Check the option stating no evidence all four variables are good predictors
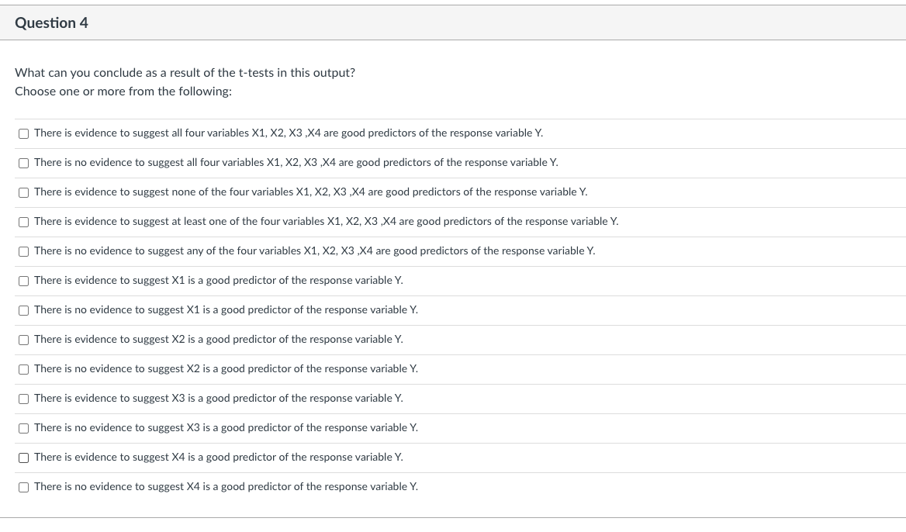This screenshot has width=906, height=532. tap(23, 163)
